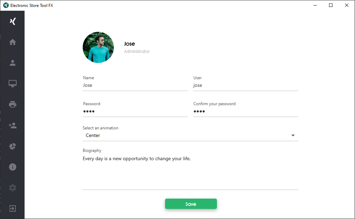The width and height of the screenshot is (355, 219).
Task: Expand the animation dropdown arrow
Action: pyautogui.click(x=293, y=135)
